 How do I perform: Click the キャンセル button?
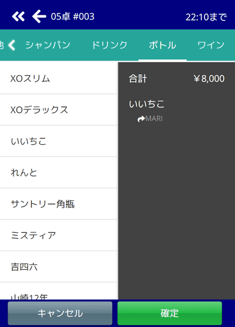pos(60,313)
